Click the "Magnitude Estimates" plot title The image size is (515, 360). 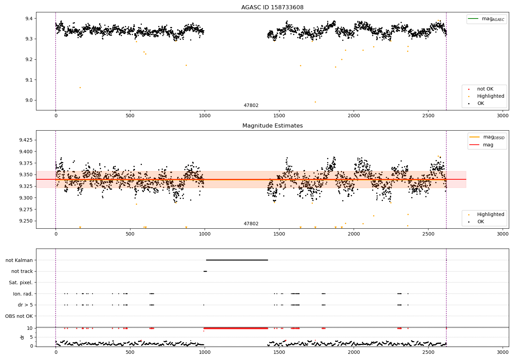(x=272, y=126)
